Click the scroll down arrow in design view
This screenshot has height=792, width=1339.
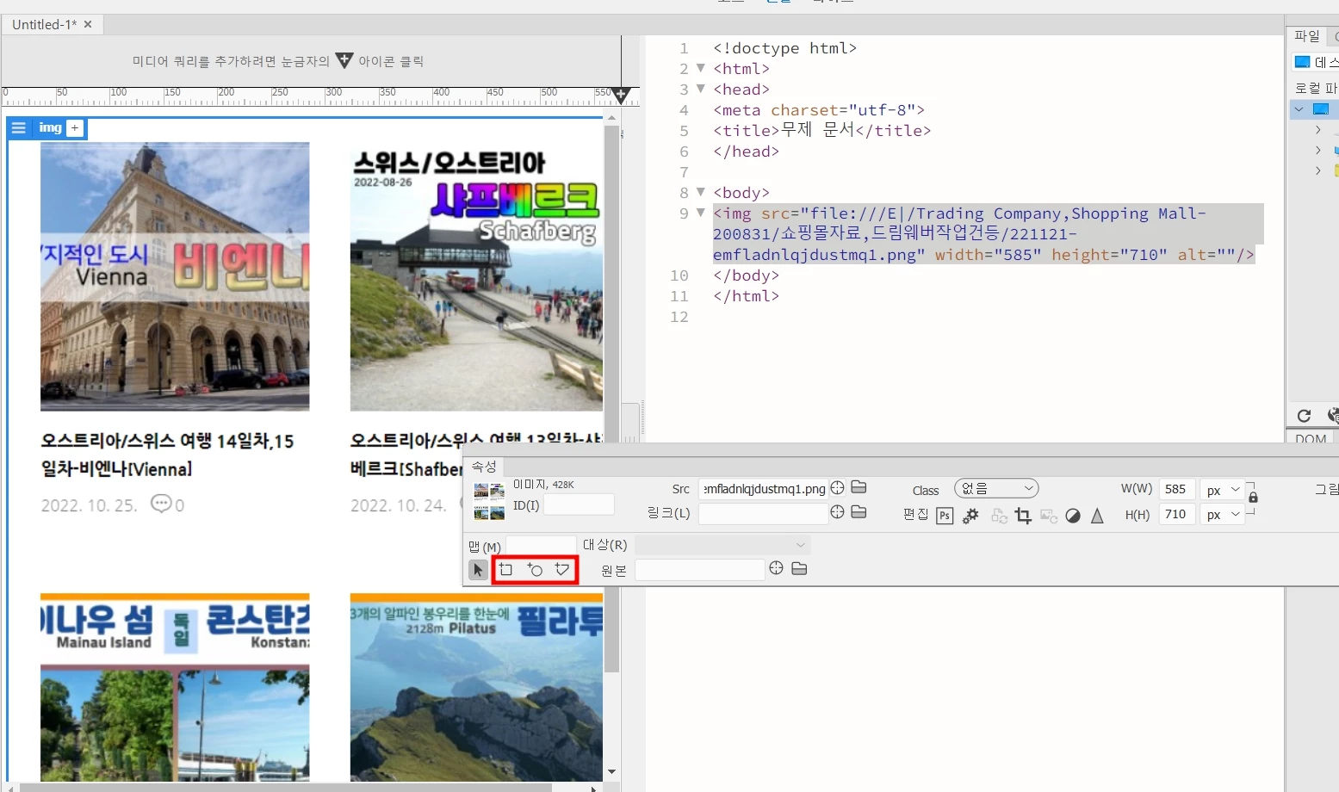(x=611, y=771)
